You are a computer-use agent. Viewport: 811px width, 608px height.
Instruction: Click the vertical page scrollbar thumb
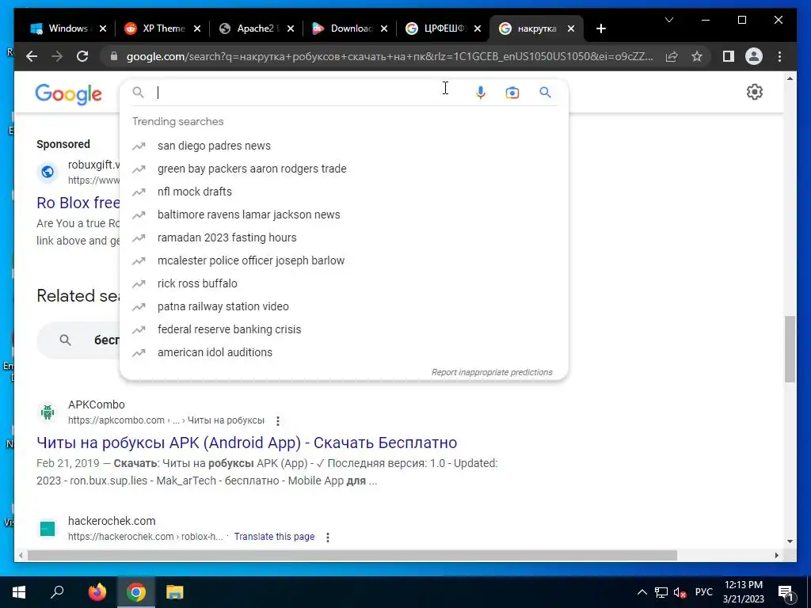(x=790, y=349)
